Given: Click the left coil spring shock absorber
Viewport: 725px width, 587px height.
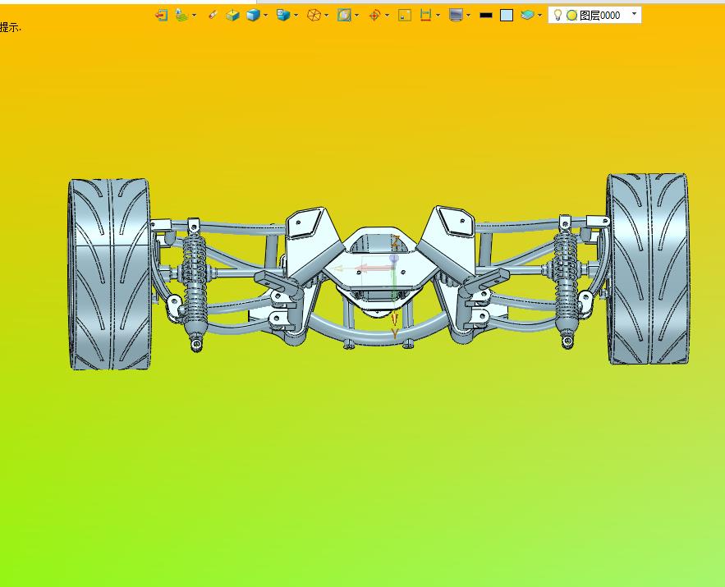Looking at the screenshot, I should click(x=195, y=284).
